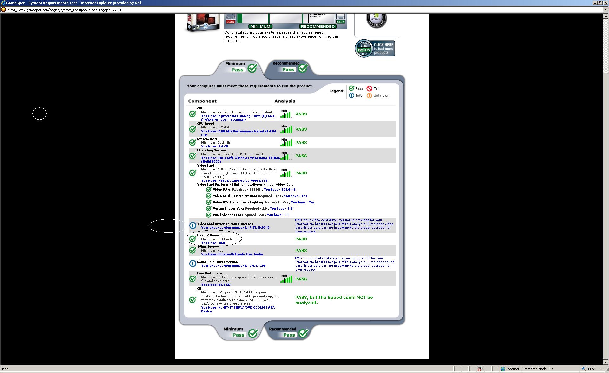The width and height of the screenshot is (609, 373).
Task: Click the 'HL-DT-ST CDRW/DVD GCC4244 ATA Device' text
Action: (x=238, y=309)
